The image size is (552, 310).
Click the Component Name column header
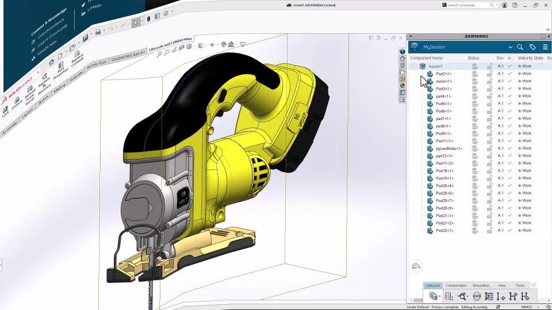[x=426, y=58]
